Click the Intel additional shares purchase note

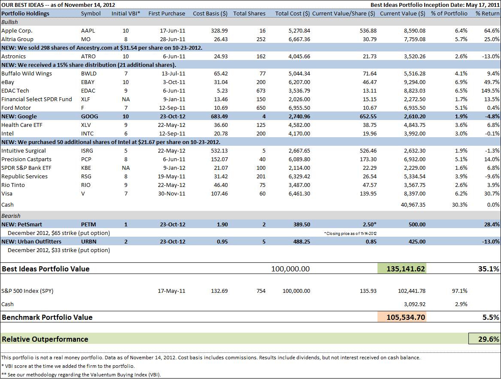coord(111,142)
